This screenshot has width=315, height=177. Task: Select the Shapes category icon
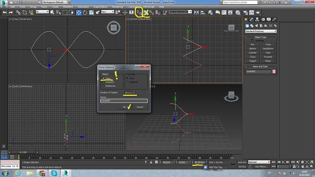coord(252,26)
